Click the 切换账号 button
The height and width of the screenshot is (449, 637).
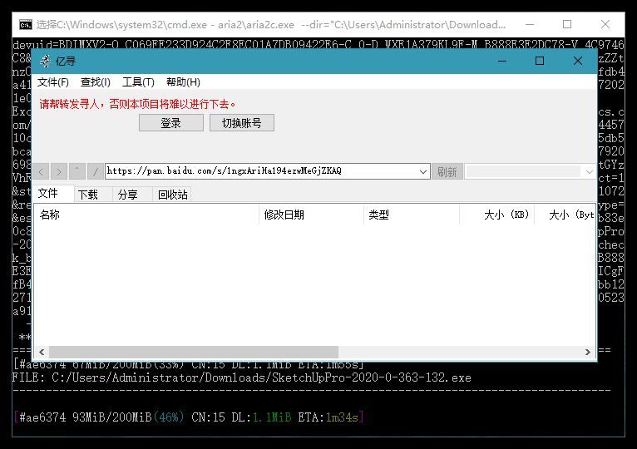pyautogui.click(x=241, y=123)
